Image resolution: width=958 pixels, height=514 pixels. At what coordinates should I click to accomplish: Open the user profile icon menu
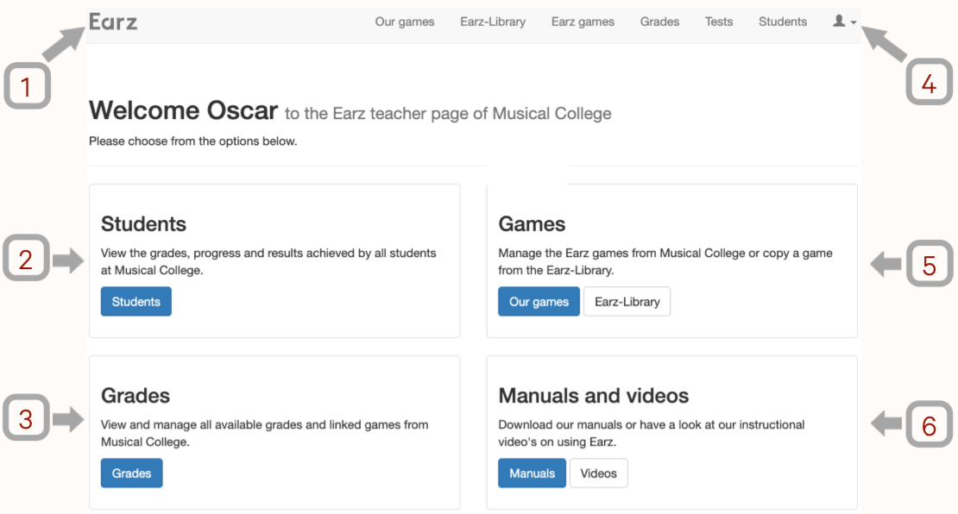coord(844,22)
